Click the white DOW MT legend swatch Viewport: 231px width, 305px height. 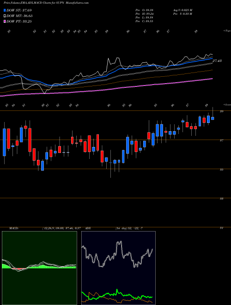[x=5, y=16]
